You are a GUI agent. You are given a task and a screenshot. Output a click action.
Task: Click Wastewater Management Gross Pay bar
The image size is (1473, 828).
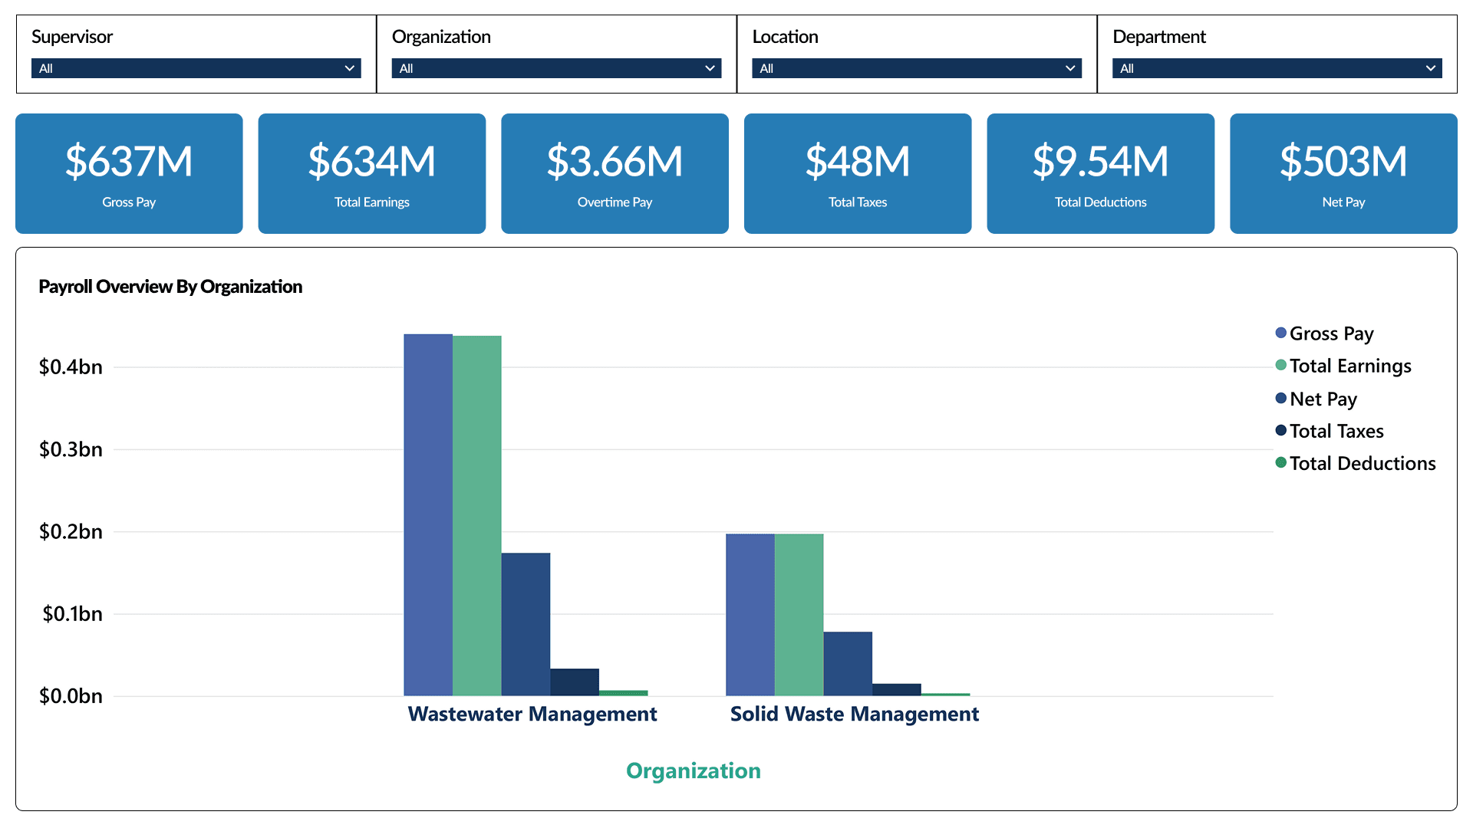[x=428, y=514]
